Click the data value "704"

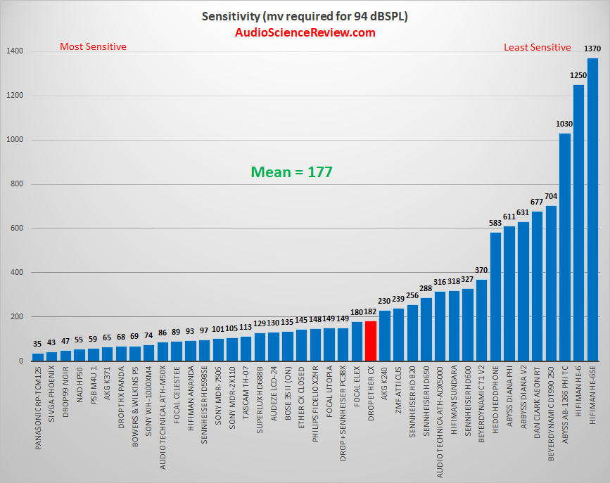pyautogui.click(x=551, y=196)
